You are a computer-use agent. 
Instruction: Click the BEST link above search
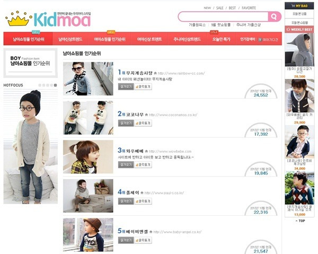[x=232, y=8]
